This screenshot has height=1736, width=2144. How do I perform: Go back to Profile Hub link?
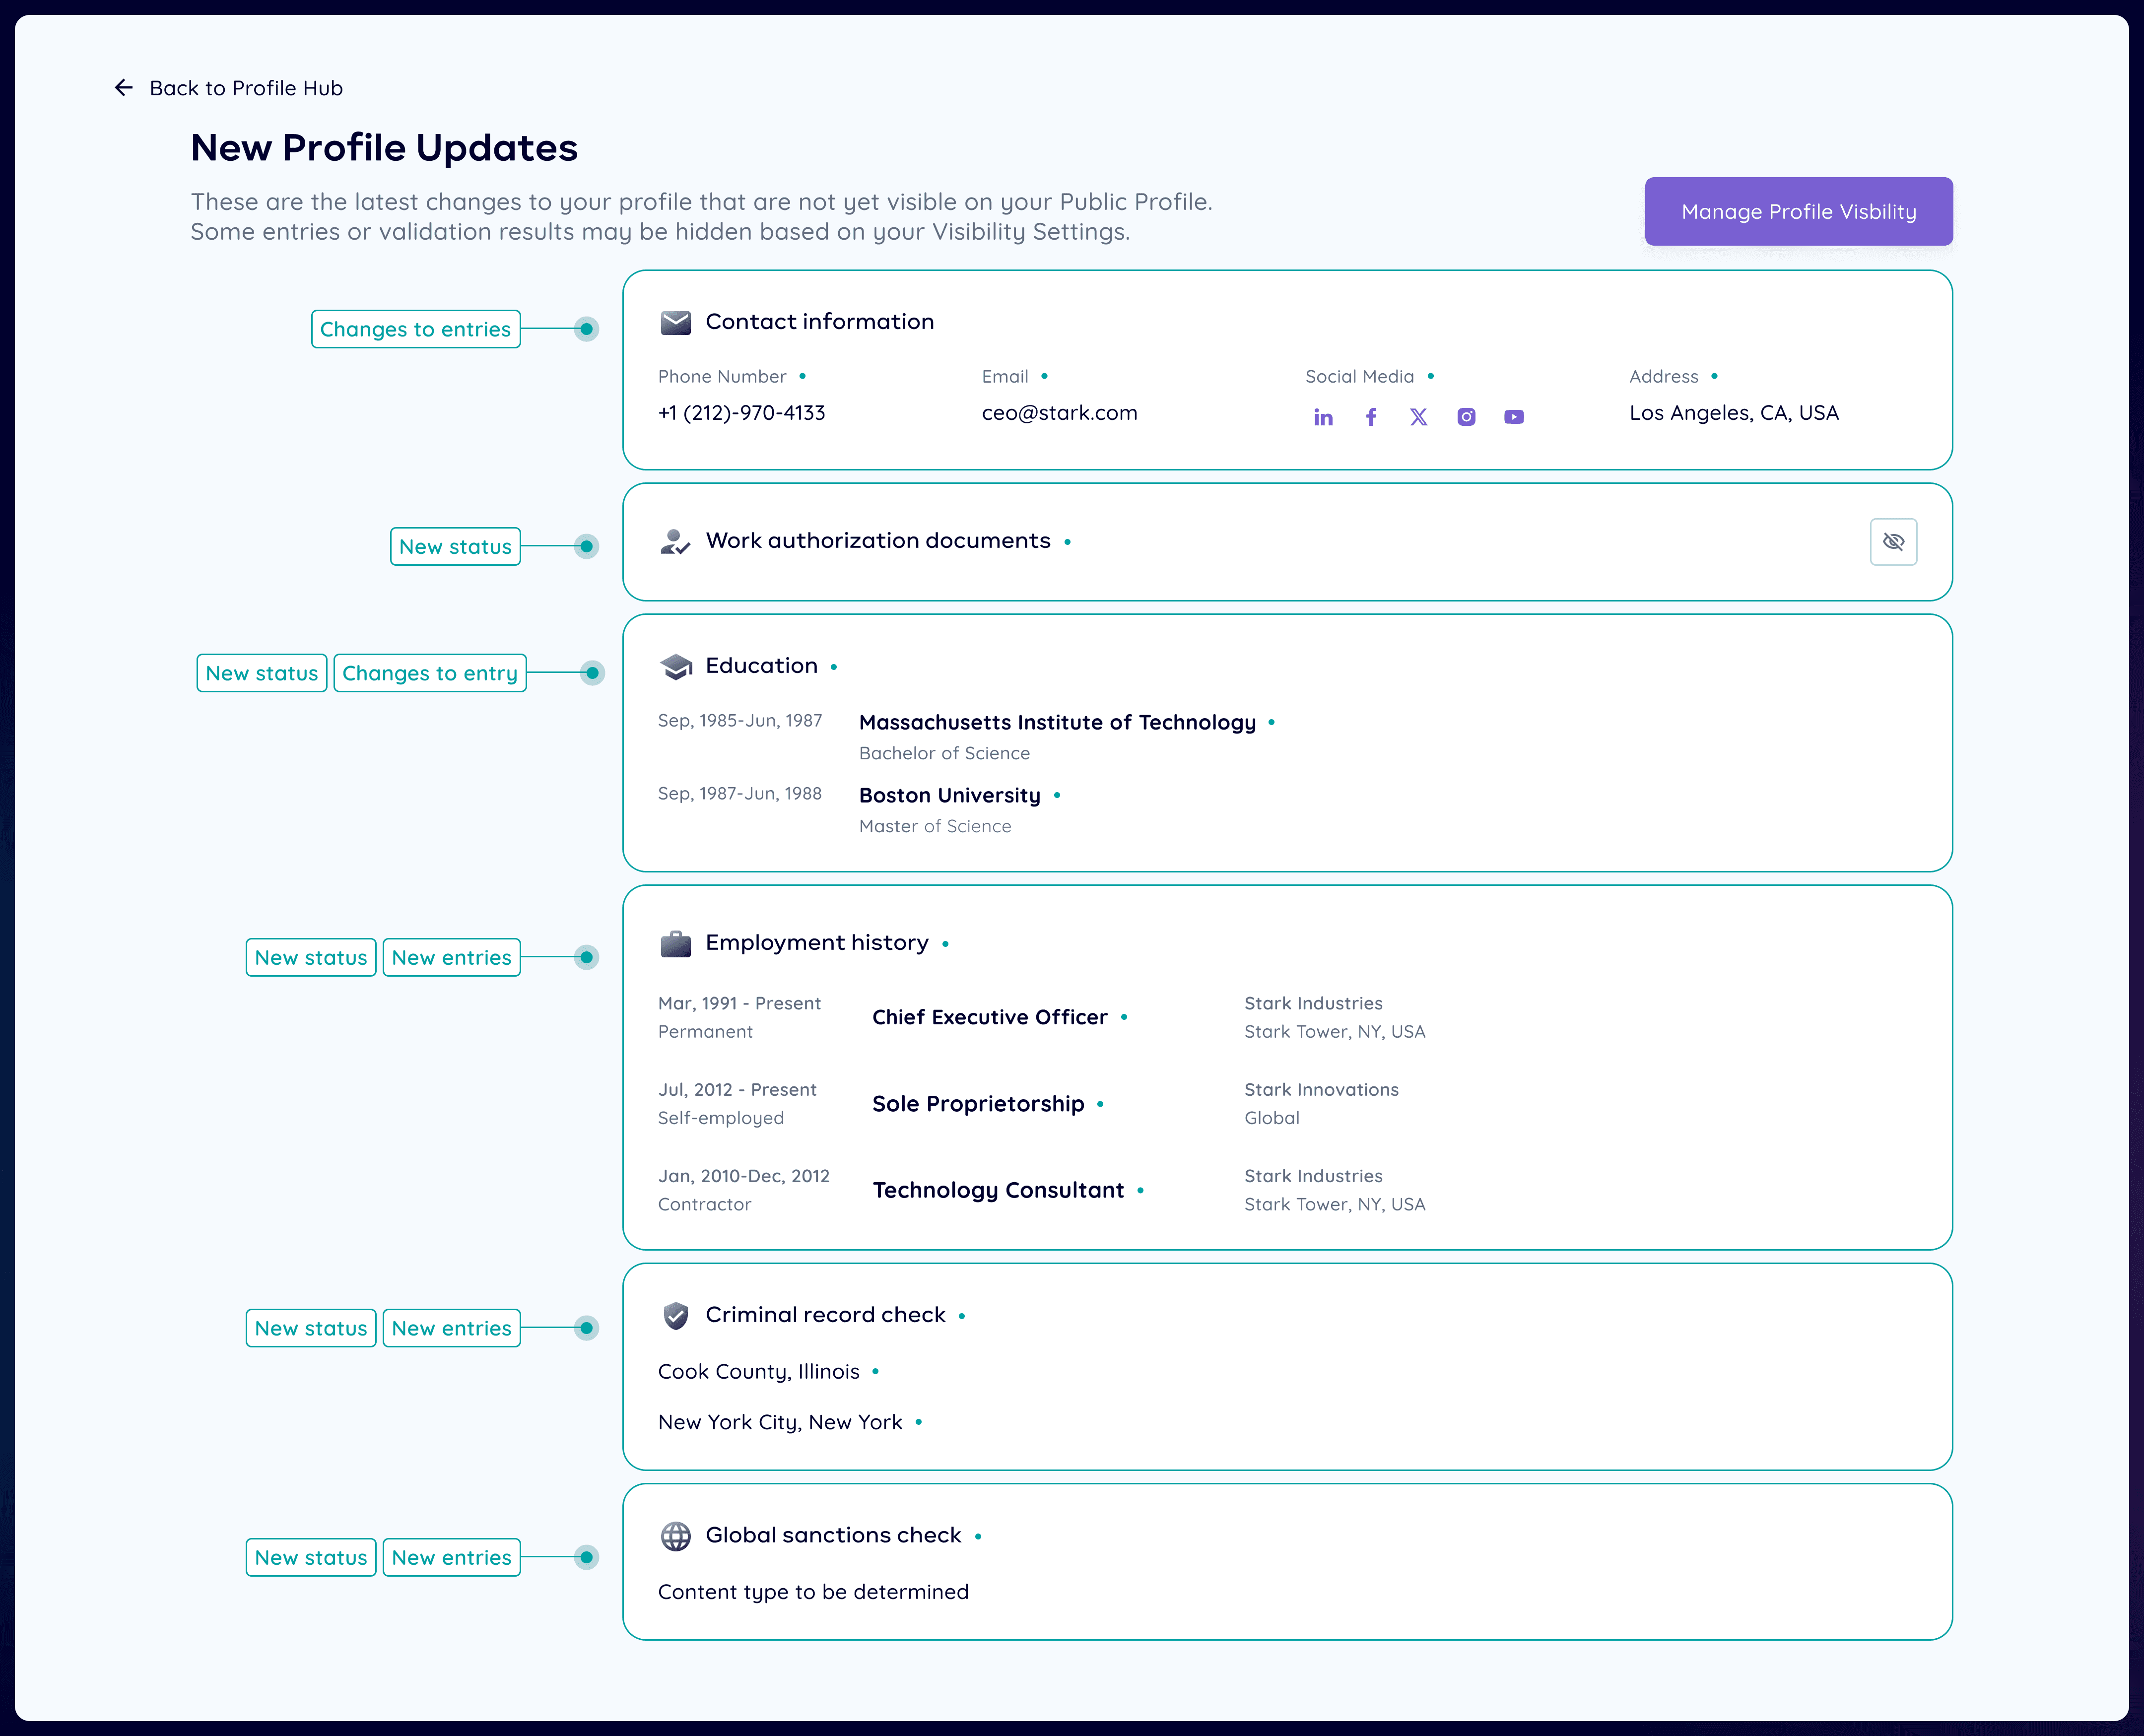pyautogui.click(x=246, y=88)
